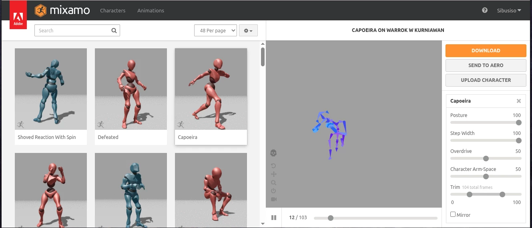Click the animation list scrollbar up arrow
The width and height of the screenshot is (532, 228).
tap(263, 44)
